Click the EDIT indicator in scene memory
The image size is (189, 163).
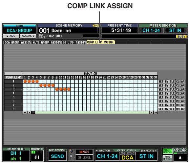click(96, 26)
